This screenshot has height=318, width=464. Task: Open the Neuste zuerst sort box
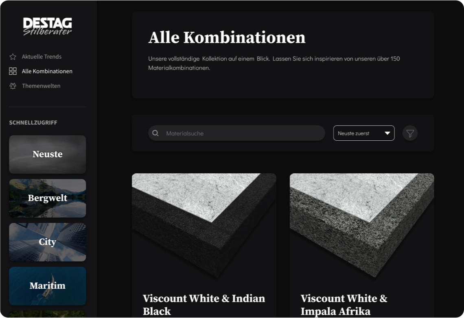pos(364,133)
